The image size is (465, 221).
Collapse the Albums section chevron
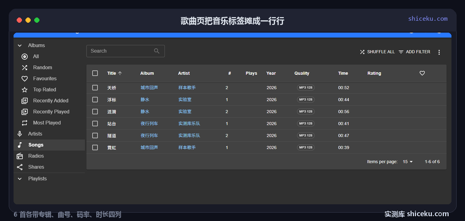pos(20,46)
